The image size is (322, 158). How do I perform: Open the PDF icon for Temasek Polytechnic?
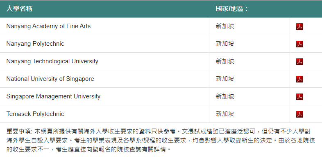point(299,114)
